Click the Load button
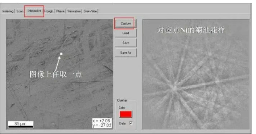 (126, 33)
